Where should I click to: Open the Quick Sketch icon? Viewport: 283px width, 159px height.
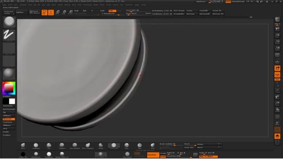[x=34, y=12]
